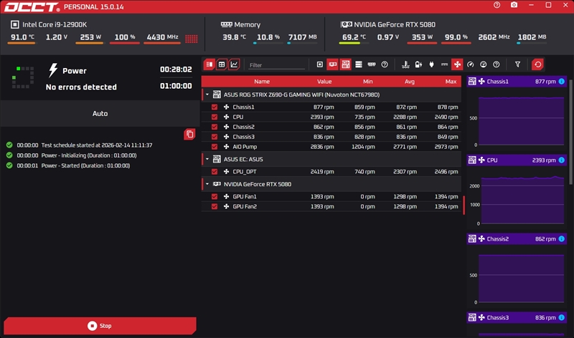Open info for the Chassis2 graph

pos(562,239)
